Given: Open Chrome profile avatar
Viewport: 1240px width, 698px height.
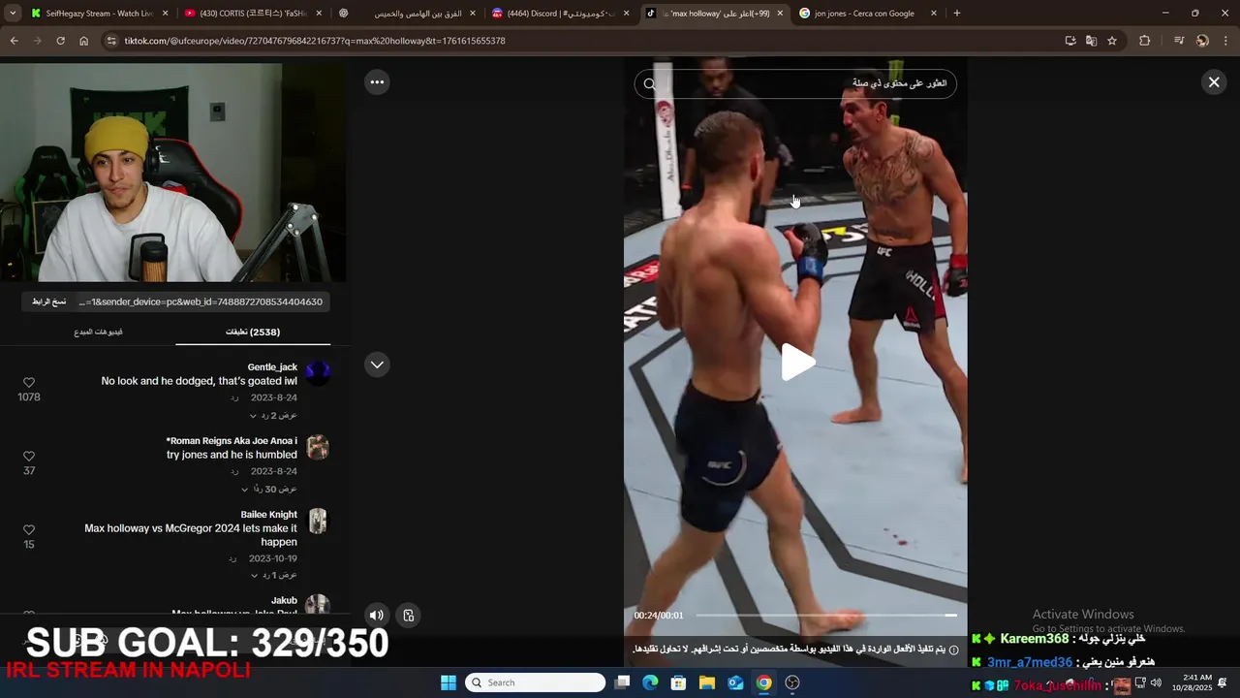Looking at the screenshot, I should [1202, 41].
